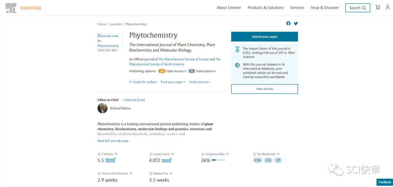Image resolution: width=393 pixels, height=187 pixels.
Task: Expand Read full aims & scope
Action: click(x=113, y=141)
